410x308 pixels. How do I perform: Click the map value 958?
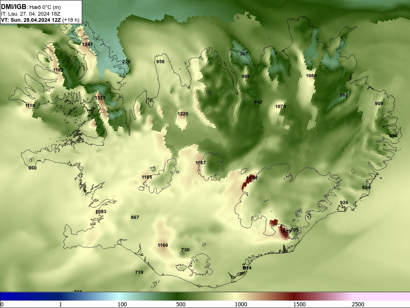tap(160, 62)
